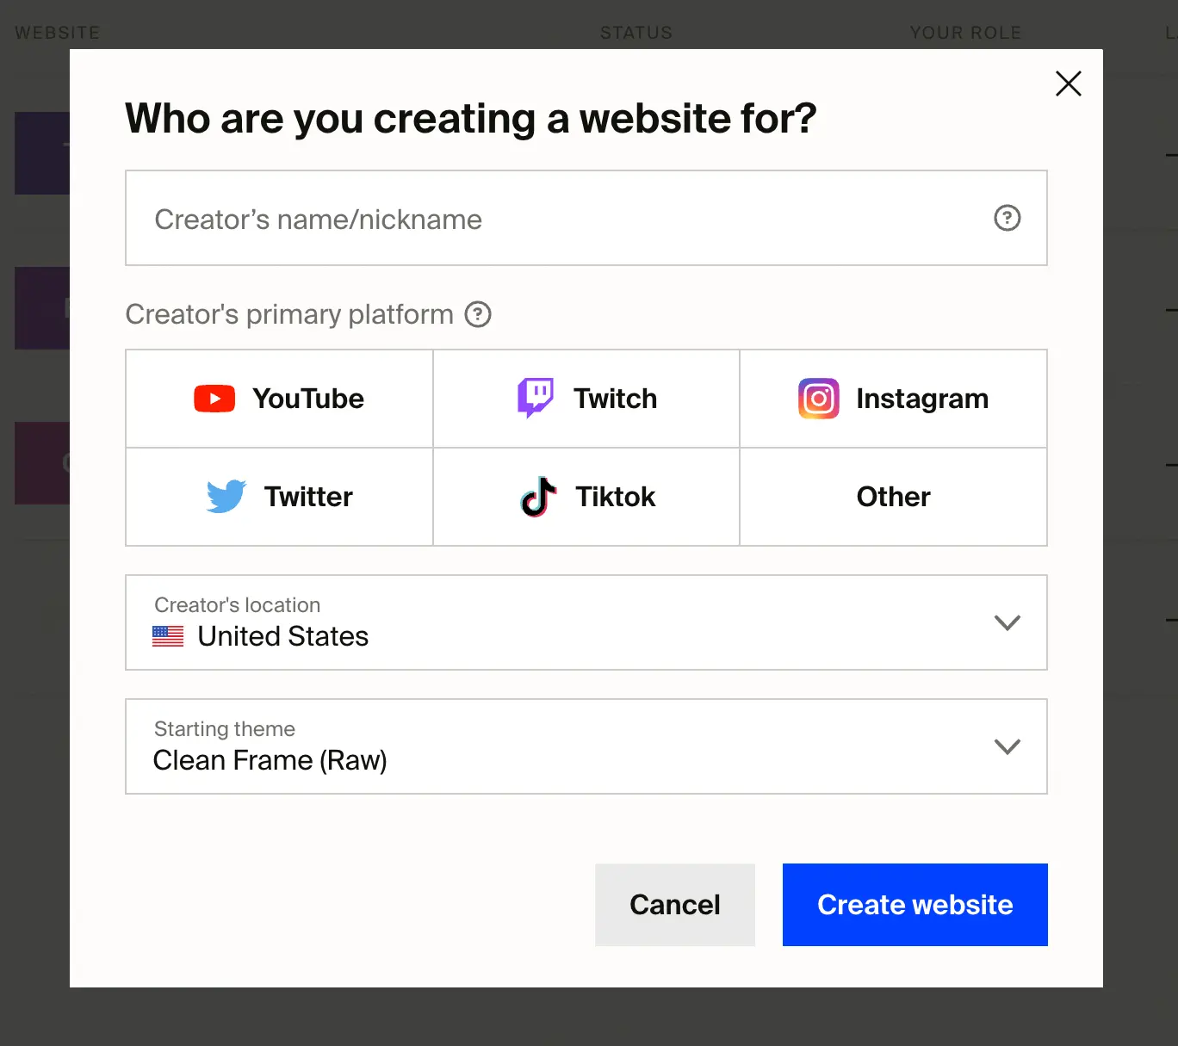This screenshot has width=1178, height=1046.
Task: Select the Twitch platform icon
Action: pos(535,398)
